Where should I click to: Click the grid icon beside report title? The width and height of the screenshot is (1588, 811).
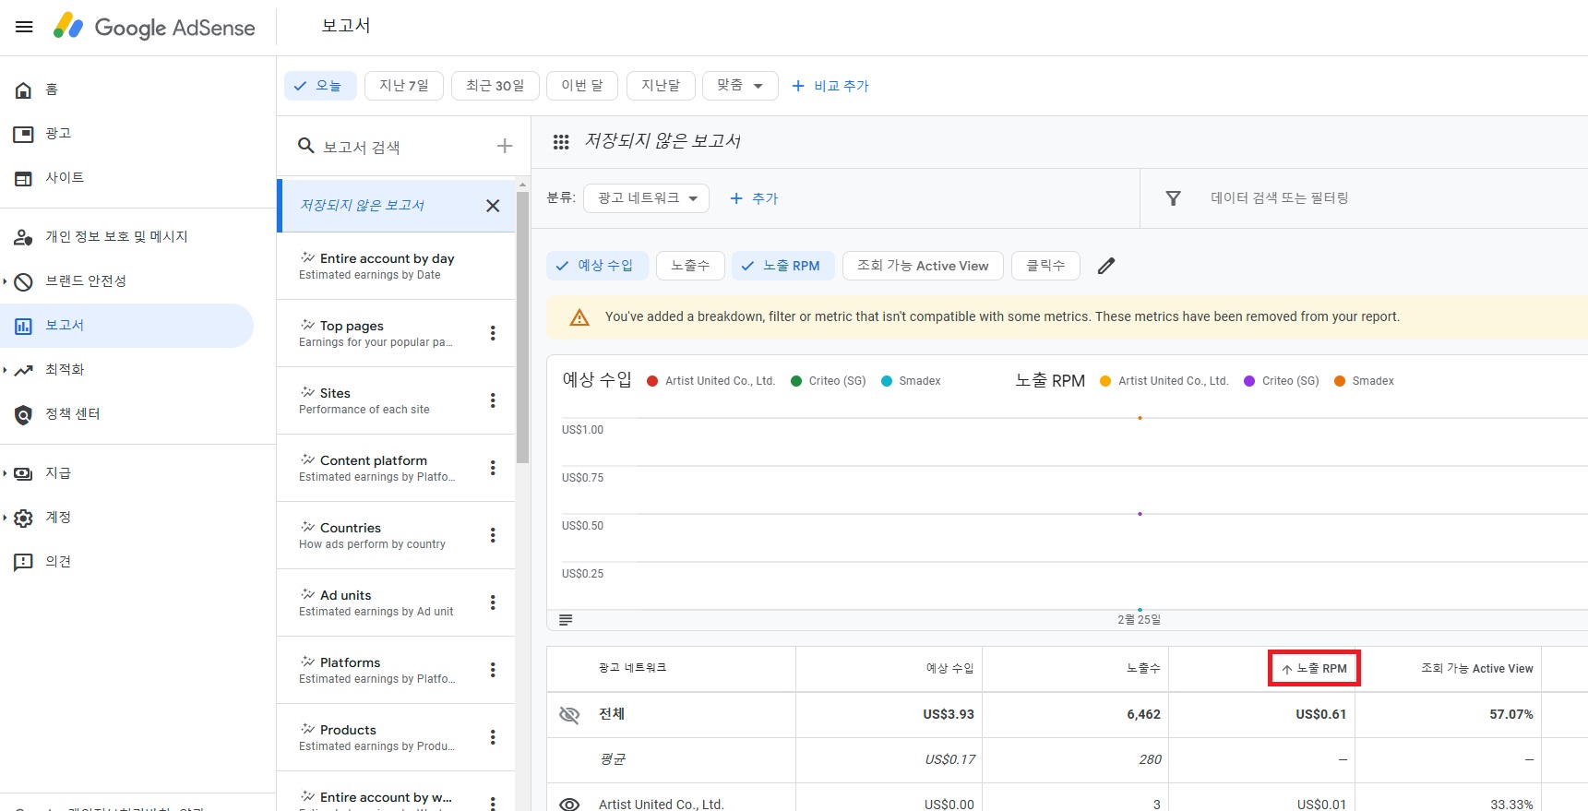561,142
